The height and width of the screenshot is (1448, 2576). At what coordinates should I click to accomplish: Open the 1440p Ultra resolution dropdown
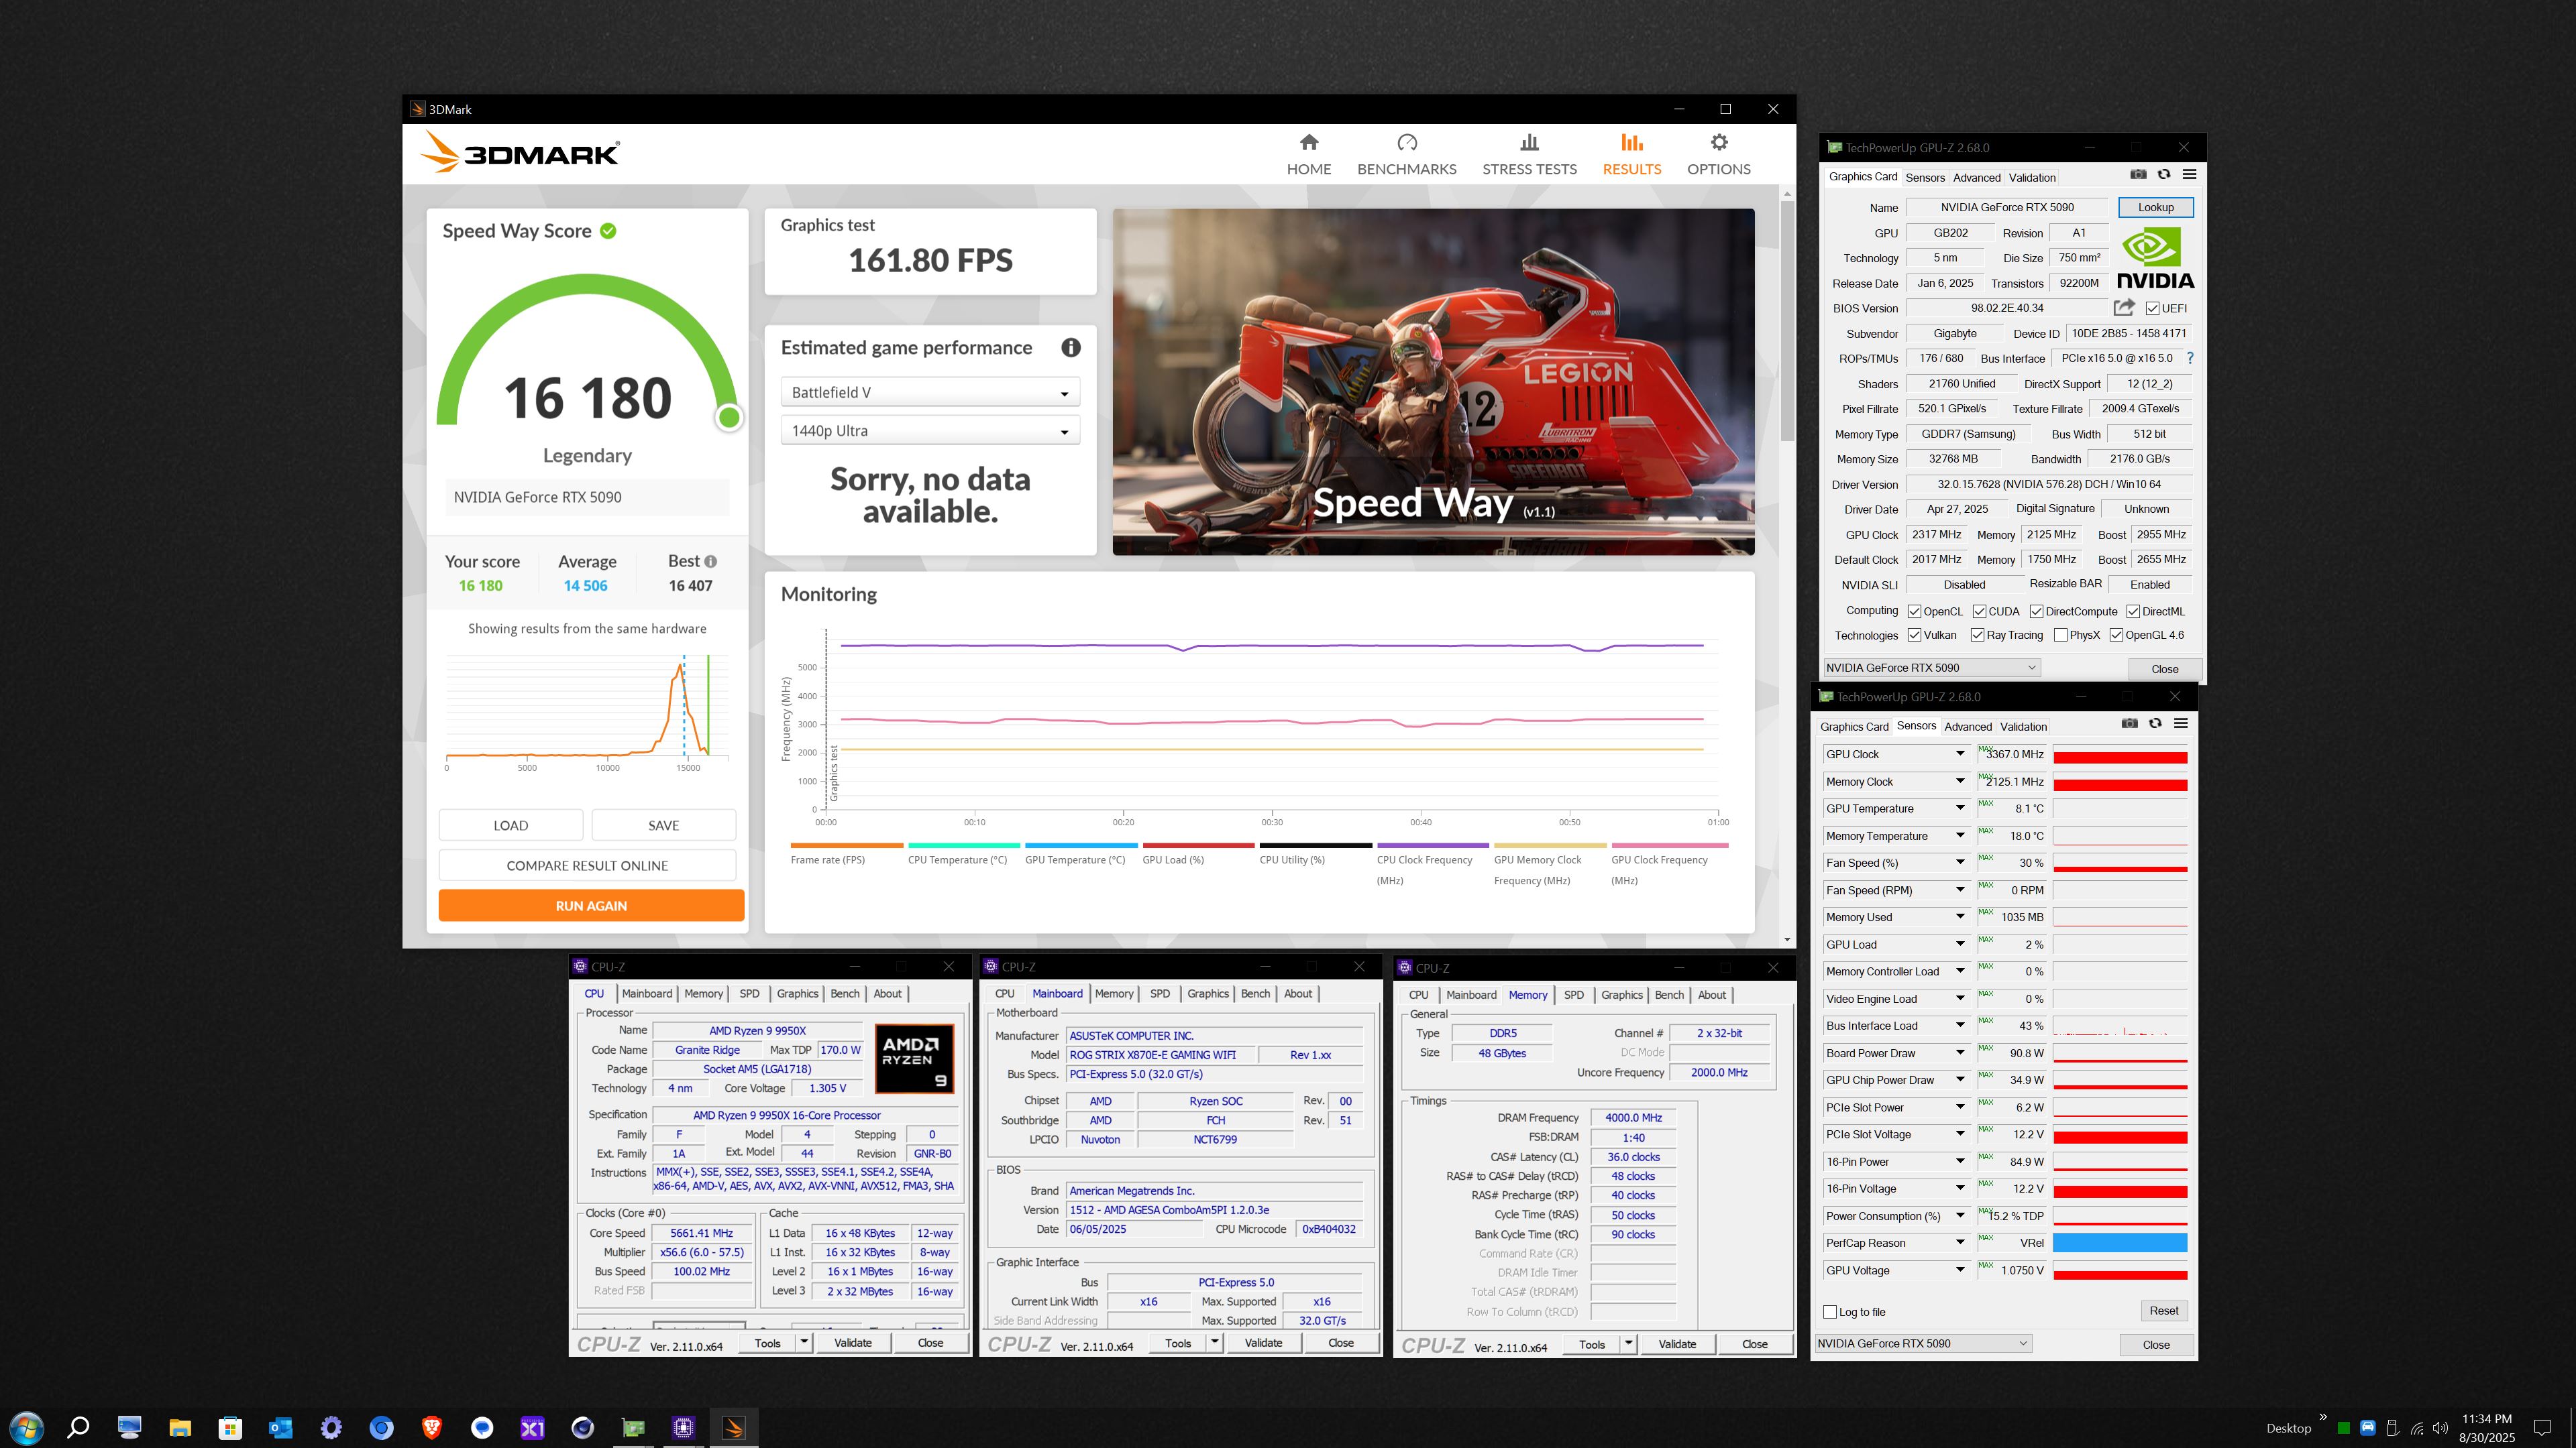pos(930,430)
